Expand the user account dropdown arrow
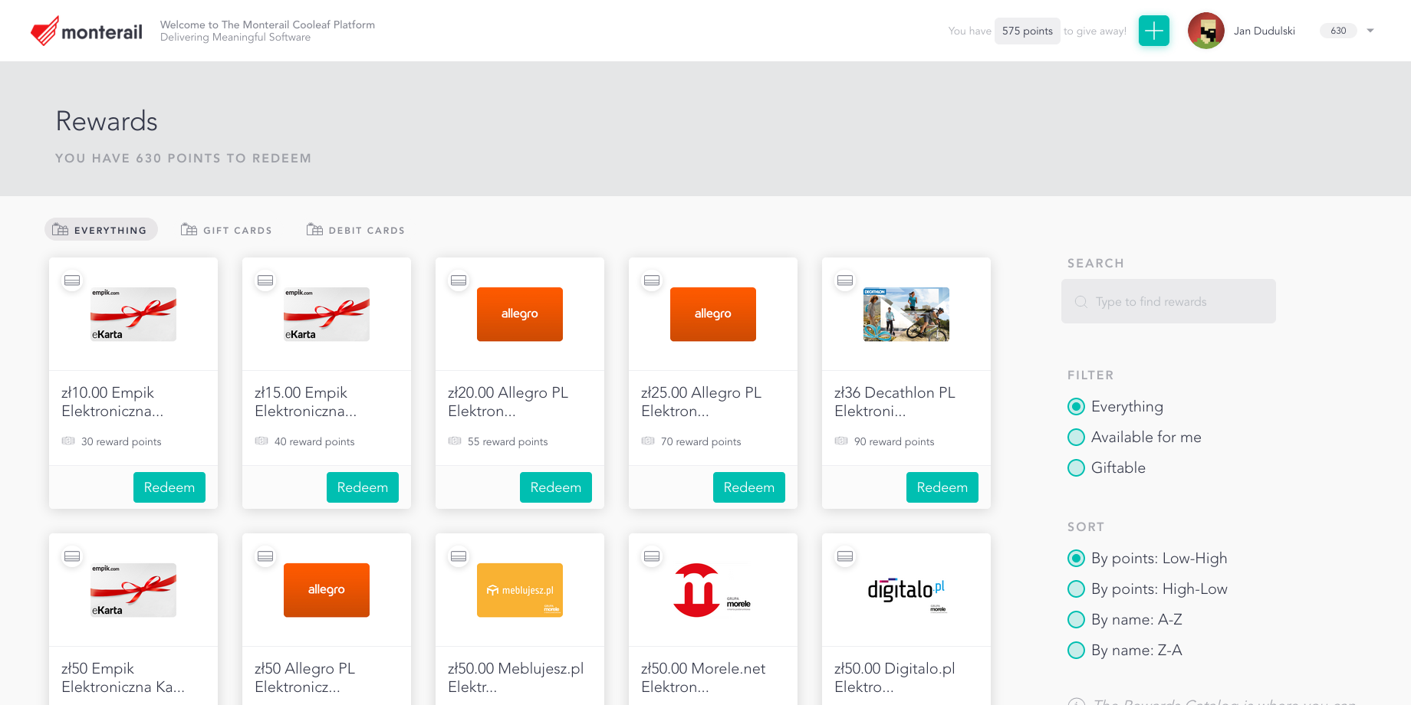This screenshot has height=705, width=1411. point(1370,31)
